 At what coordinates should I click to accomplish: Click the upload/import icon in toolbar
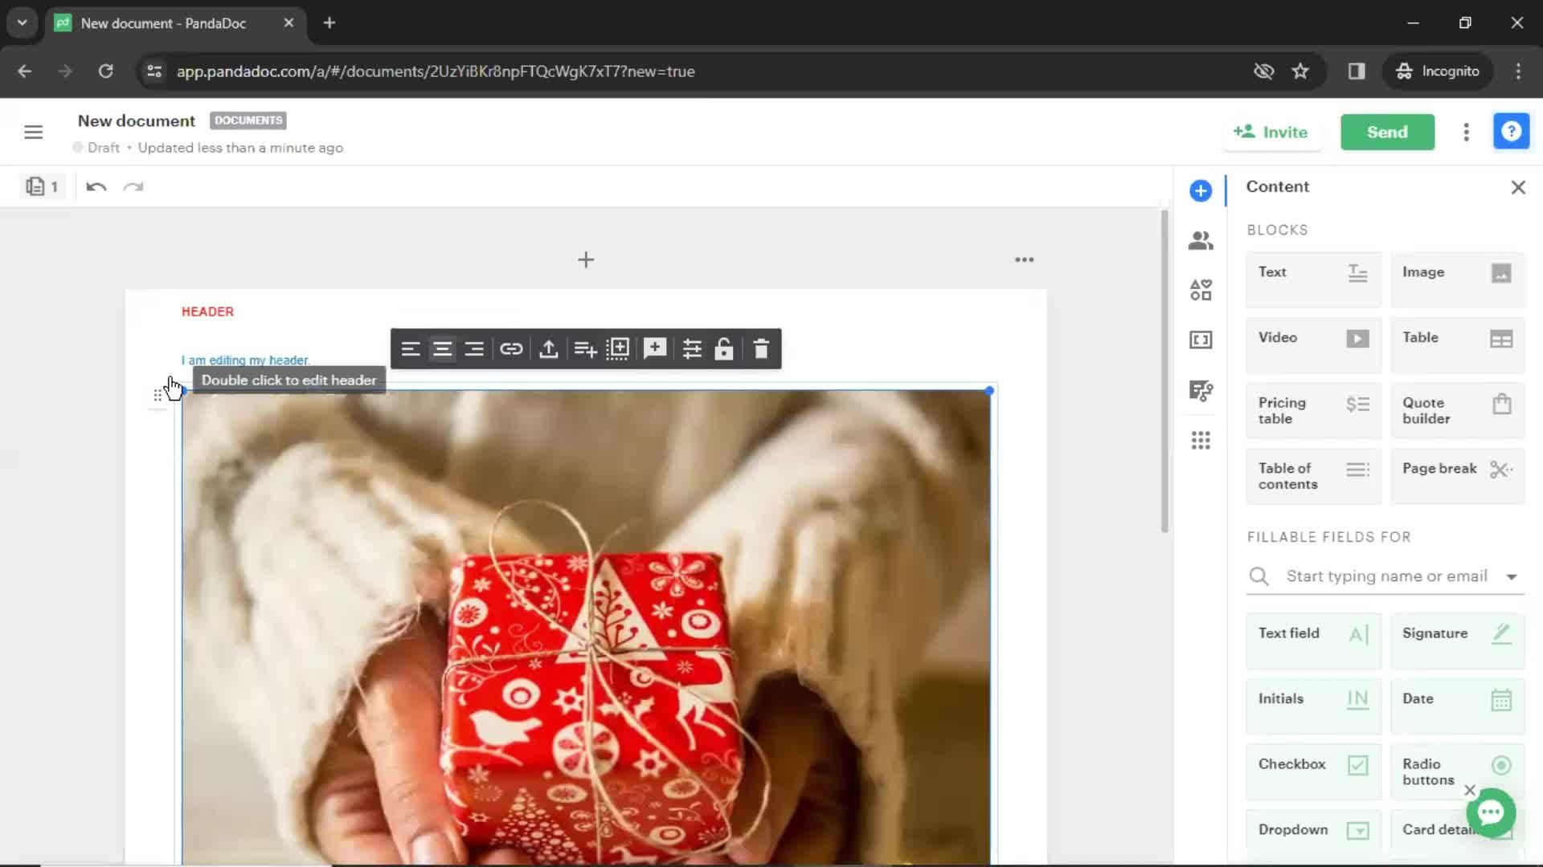click(548, 348)
